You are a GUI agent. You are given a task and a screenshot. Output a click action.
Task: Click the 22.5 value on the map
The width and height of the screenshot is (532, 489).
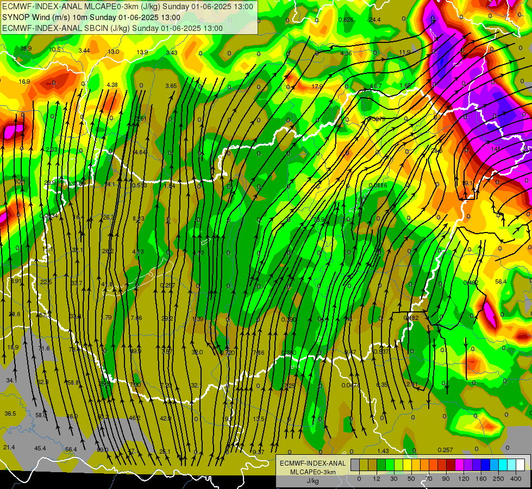click(46, 282)
